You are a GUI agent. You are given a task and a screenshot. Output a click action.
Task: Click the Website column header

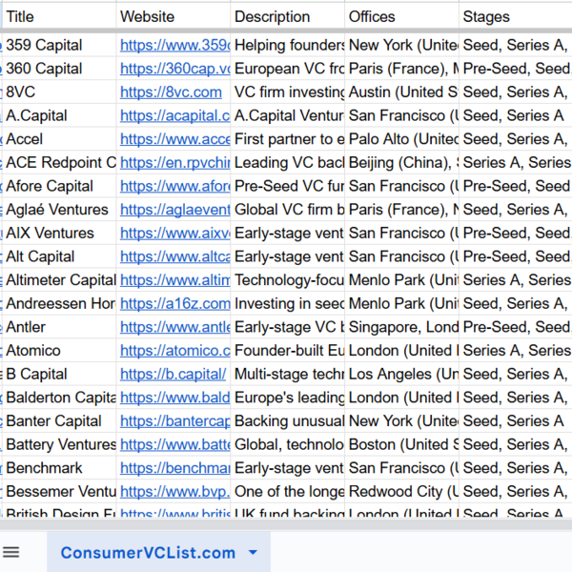(174, 16)
